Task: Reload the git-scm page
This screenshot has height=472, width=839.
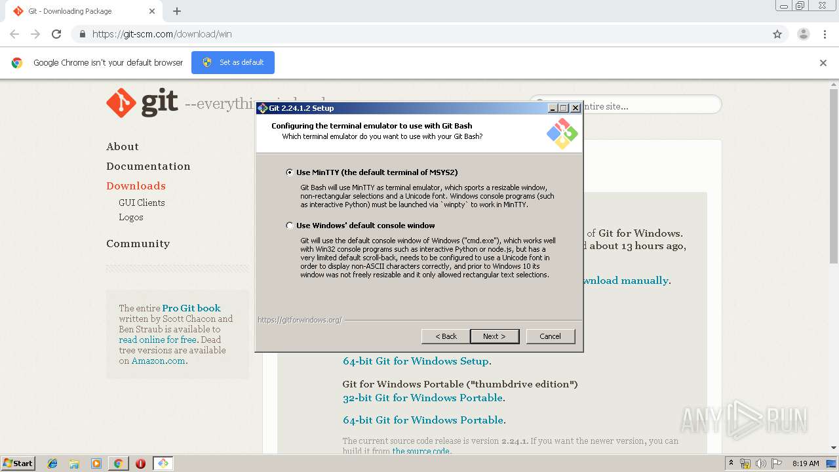Action: pyautogui.click(x=56, y=34)
